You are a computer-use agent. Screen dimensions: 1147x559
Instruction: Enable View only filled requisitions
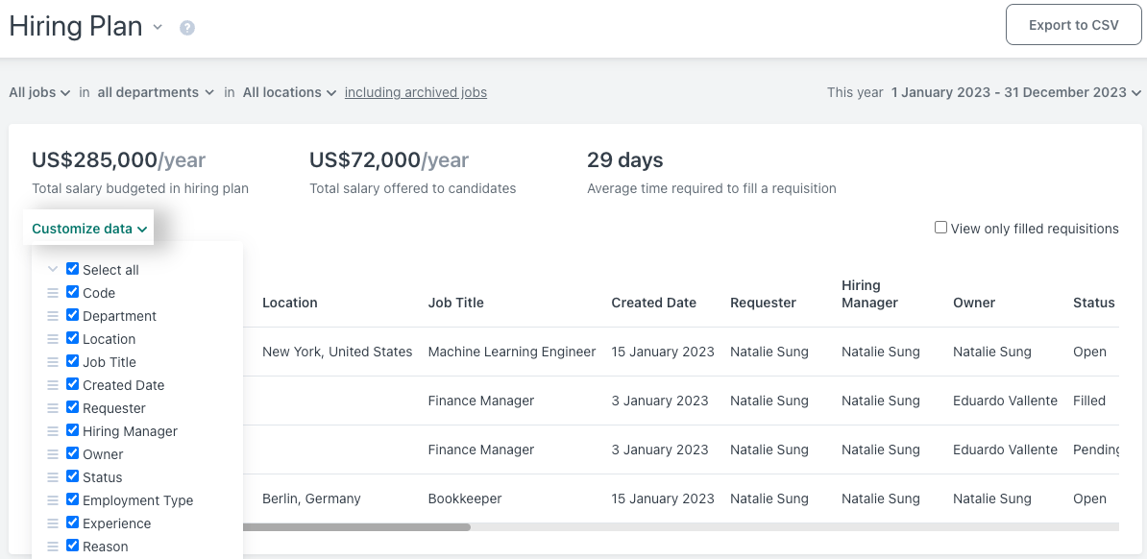point(940,228)
